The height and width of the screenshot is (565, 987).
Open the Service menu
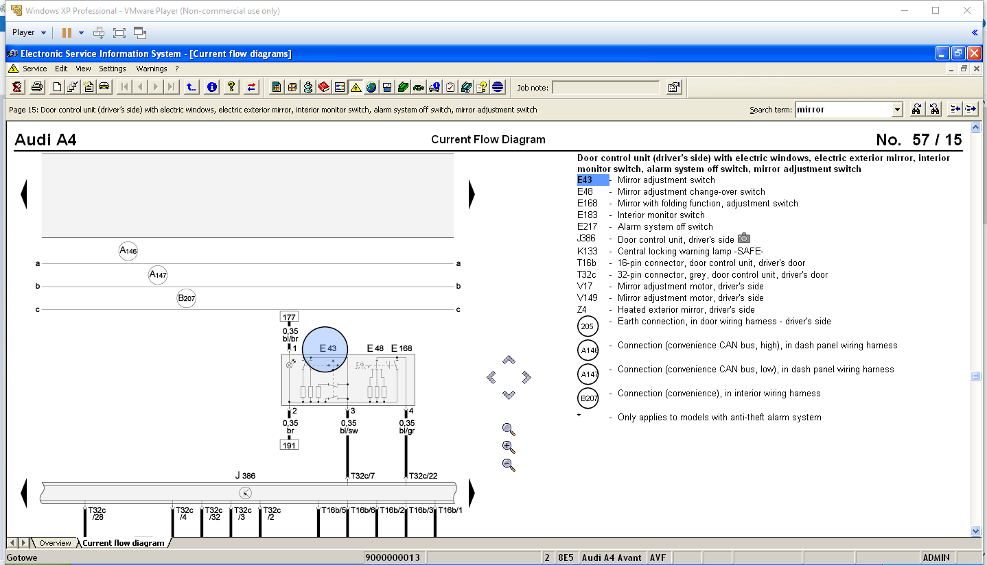point(34,69)
